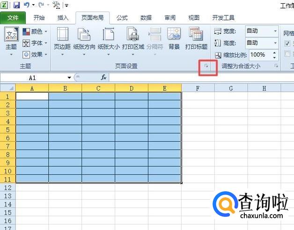This screenshot has width=294, height=230.
Task: Select row 15 header
Action: pos(7,212)
